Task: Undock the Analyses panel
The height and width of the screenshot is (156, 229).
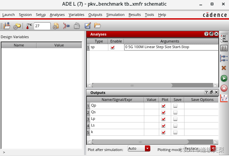Action: 211,34
